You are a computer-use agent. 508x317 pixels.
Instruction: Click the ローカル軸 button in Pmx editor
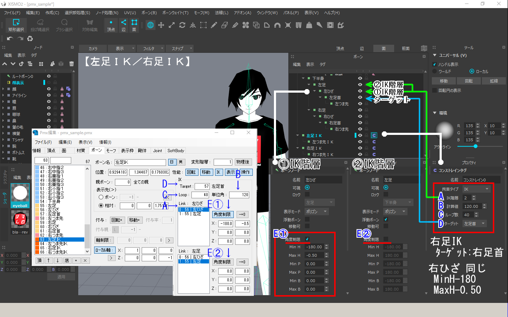104,250
